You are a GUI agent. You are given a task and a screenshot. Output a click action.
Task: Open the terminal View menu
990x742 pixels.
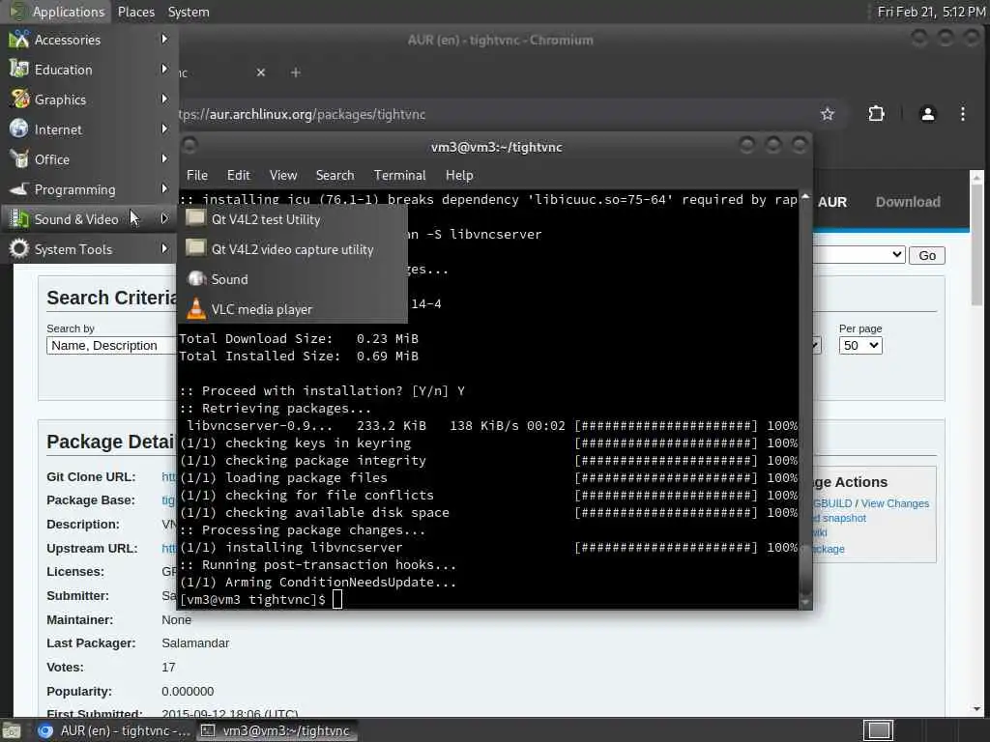(x=283, y=176)
